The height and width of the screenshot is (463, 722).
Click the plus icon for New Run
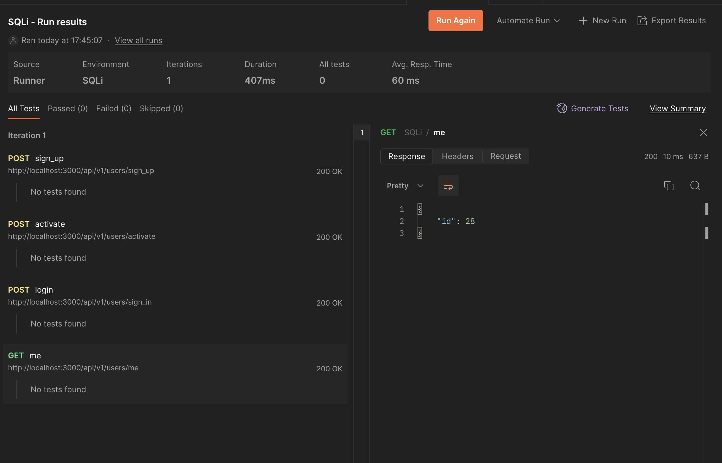point(583,21)
